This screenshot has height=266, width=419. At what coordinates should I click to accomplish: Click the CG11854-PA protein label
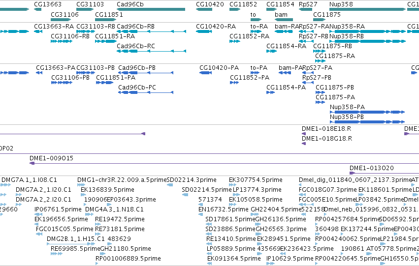point(286,88)
